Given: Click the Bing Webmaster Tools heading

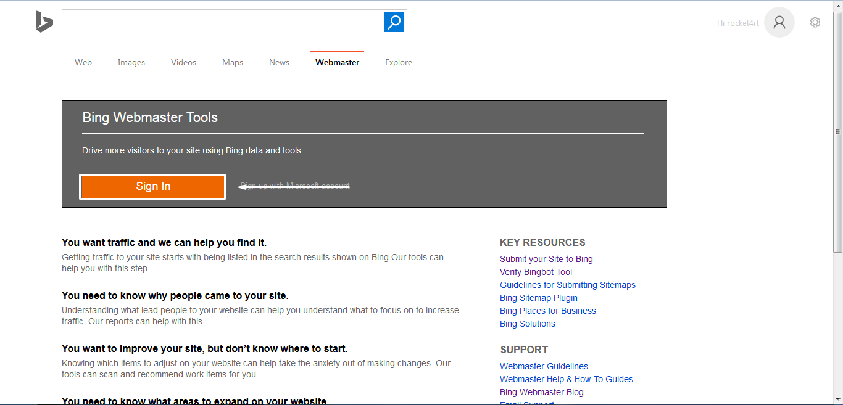Looking at the screenshot, I should (x=150, y=118).
